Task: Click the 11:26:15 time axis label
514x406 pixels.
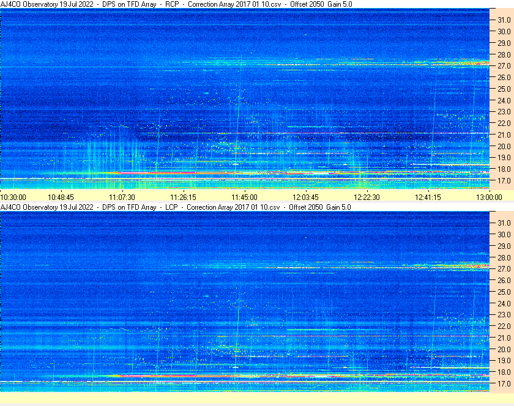Action: pos(184,197)
